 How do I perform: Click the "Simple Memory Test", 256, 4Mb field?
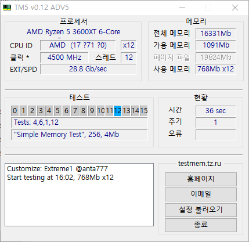[80, 135]
